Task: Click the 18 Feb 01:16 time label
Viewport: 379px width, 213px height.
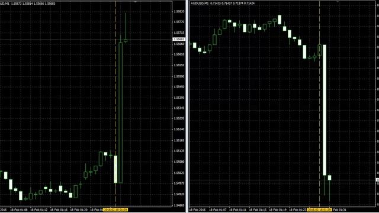Action: 59,210
